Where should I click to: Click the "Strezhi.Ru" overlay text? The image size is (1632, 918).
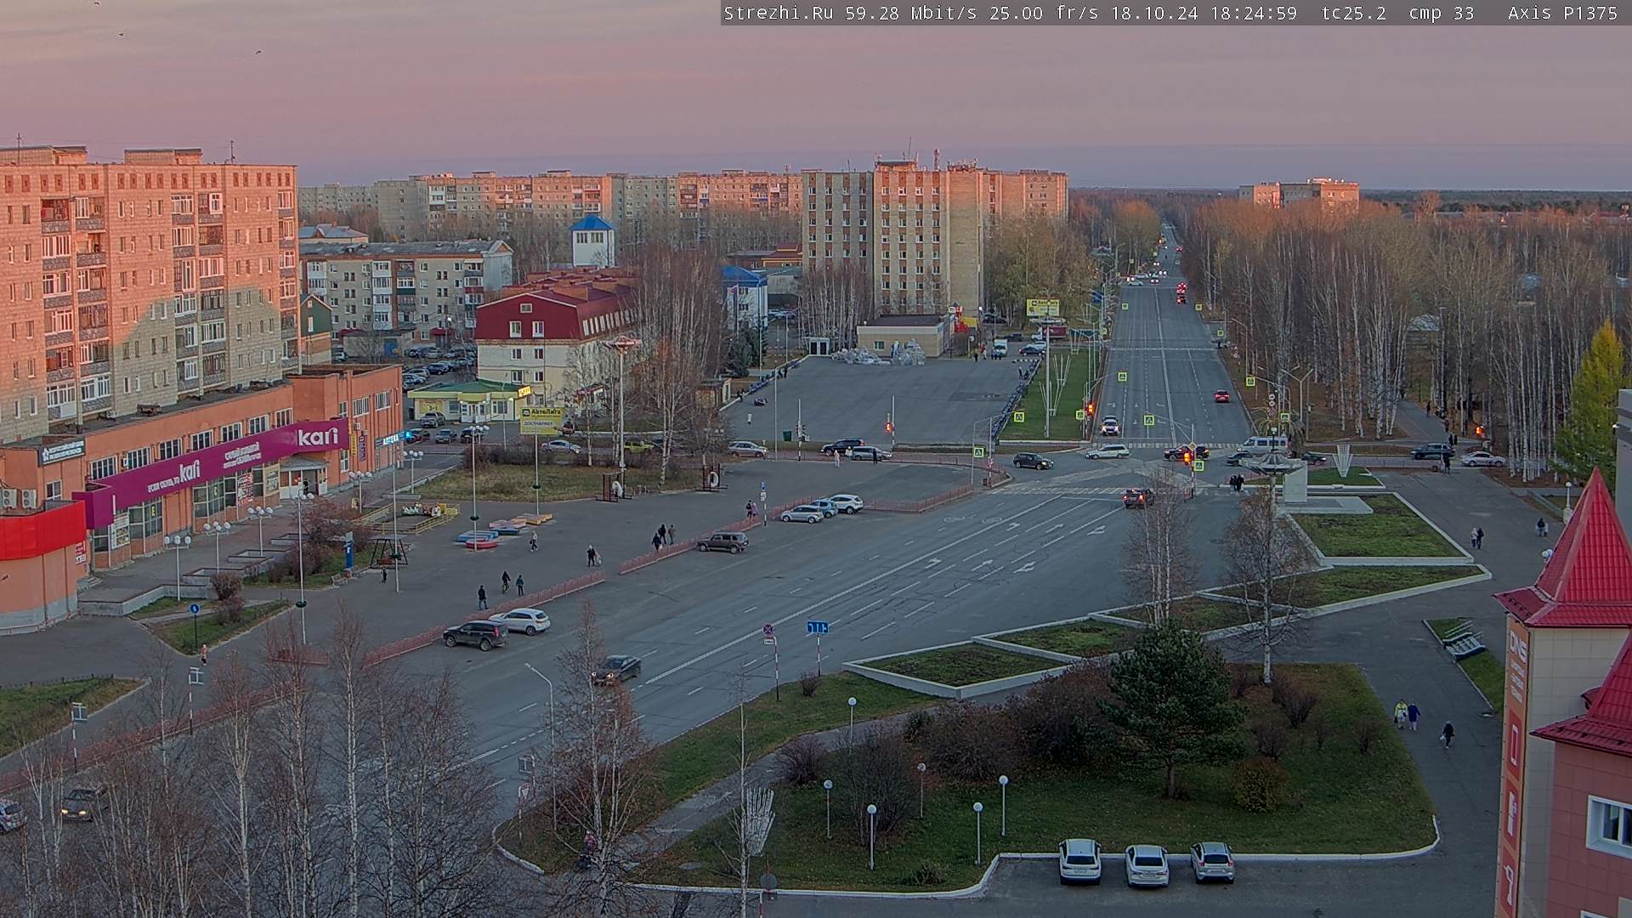pyautogui.click(x=778, y=13)
